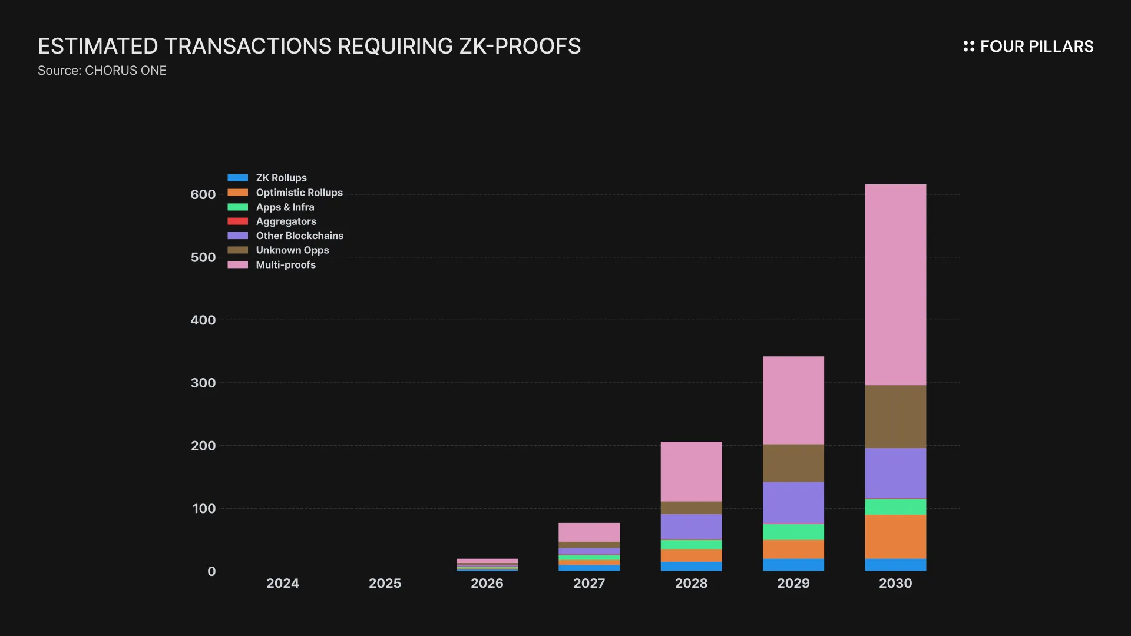The height and width of the screenshot is (636, 1131).
Task: Click the 2028 Multi-proofs pink segment
Action: (x=691, y=472)
